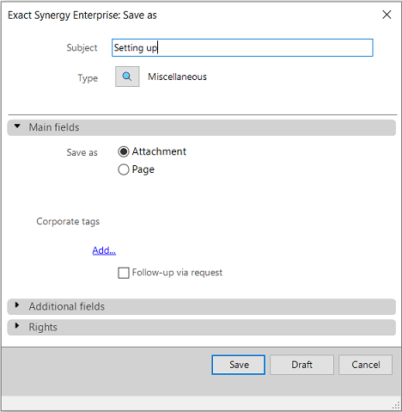Enable the Follow-up via request checkbox
This screenshot has height=412, width=402.
(124, 273)
